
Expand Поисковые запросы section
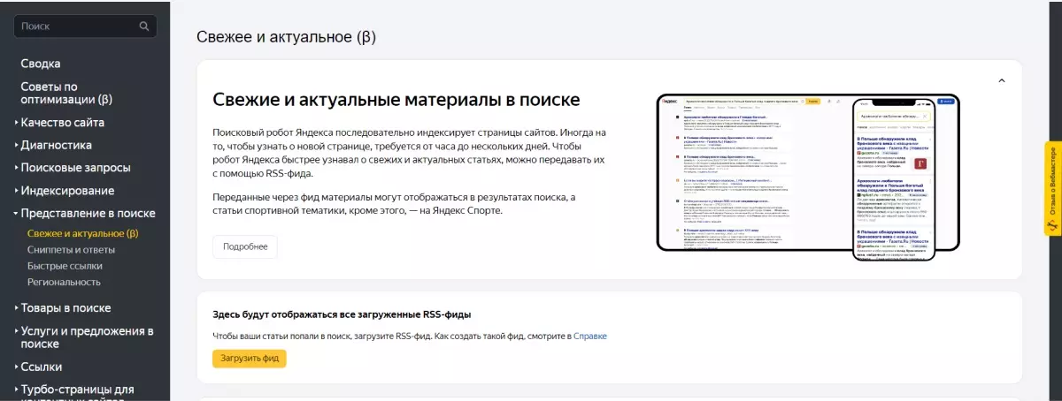pos(75,168)
